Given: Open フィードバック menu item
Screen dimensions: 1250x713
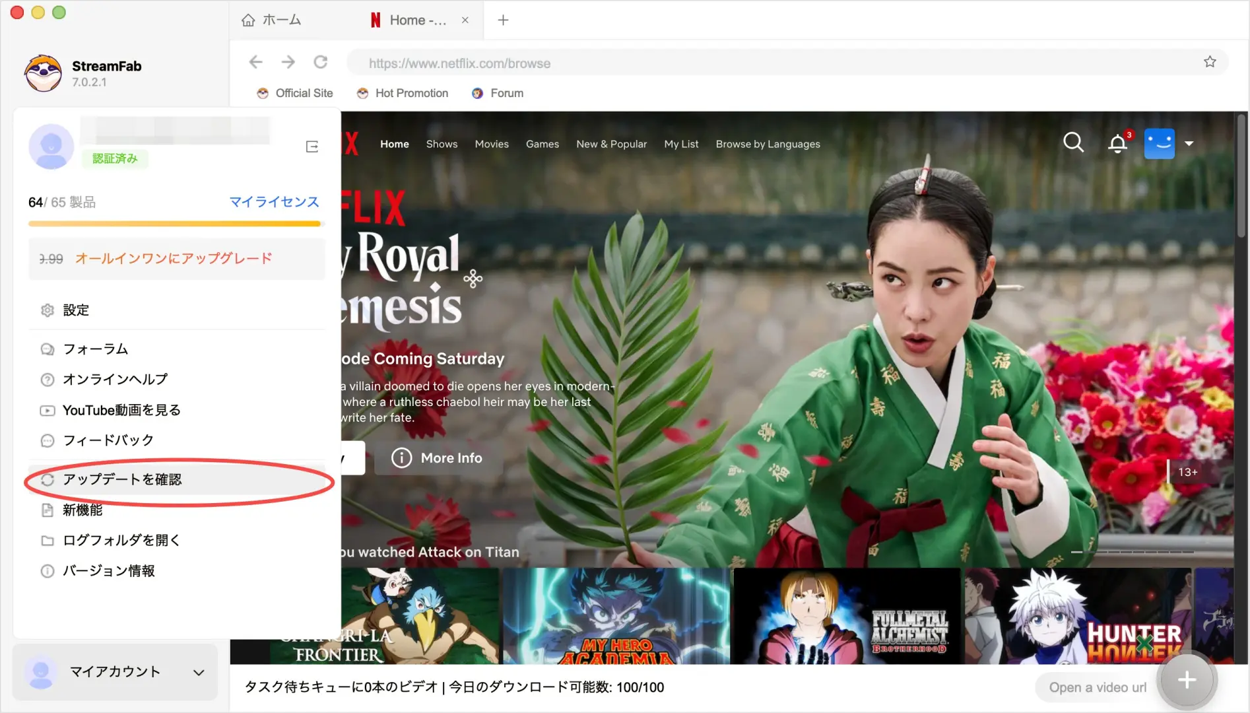Looking at the screenshot, I should point(177,440).
